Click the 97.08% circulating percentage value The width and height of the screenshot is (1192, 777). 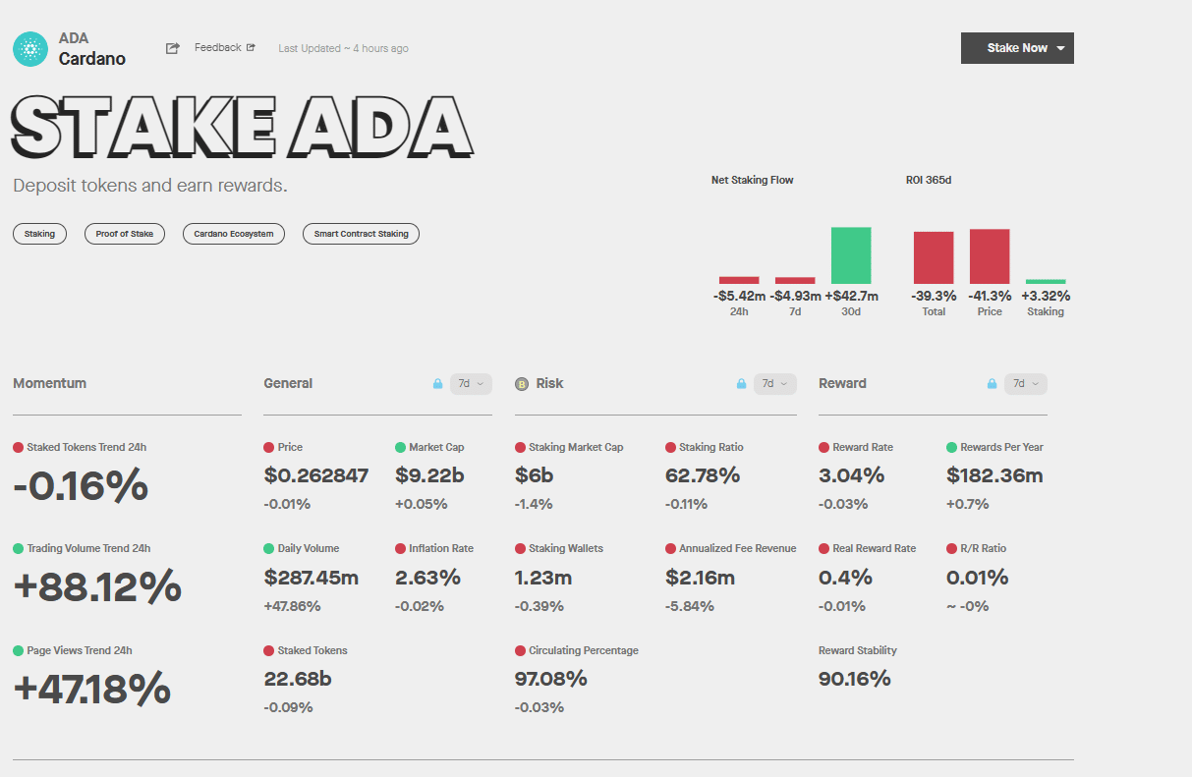pyautogui.click(x=551, y=679)
